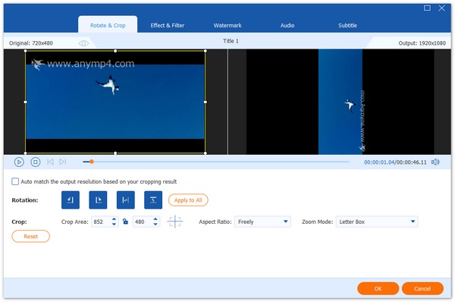This screenshot has width=455, height=302.
Task: Click the bottom-center crop handle
Action: click(115, 153)
